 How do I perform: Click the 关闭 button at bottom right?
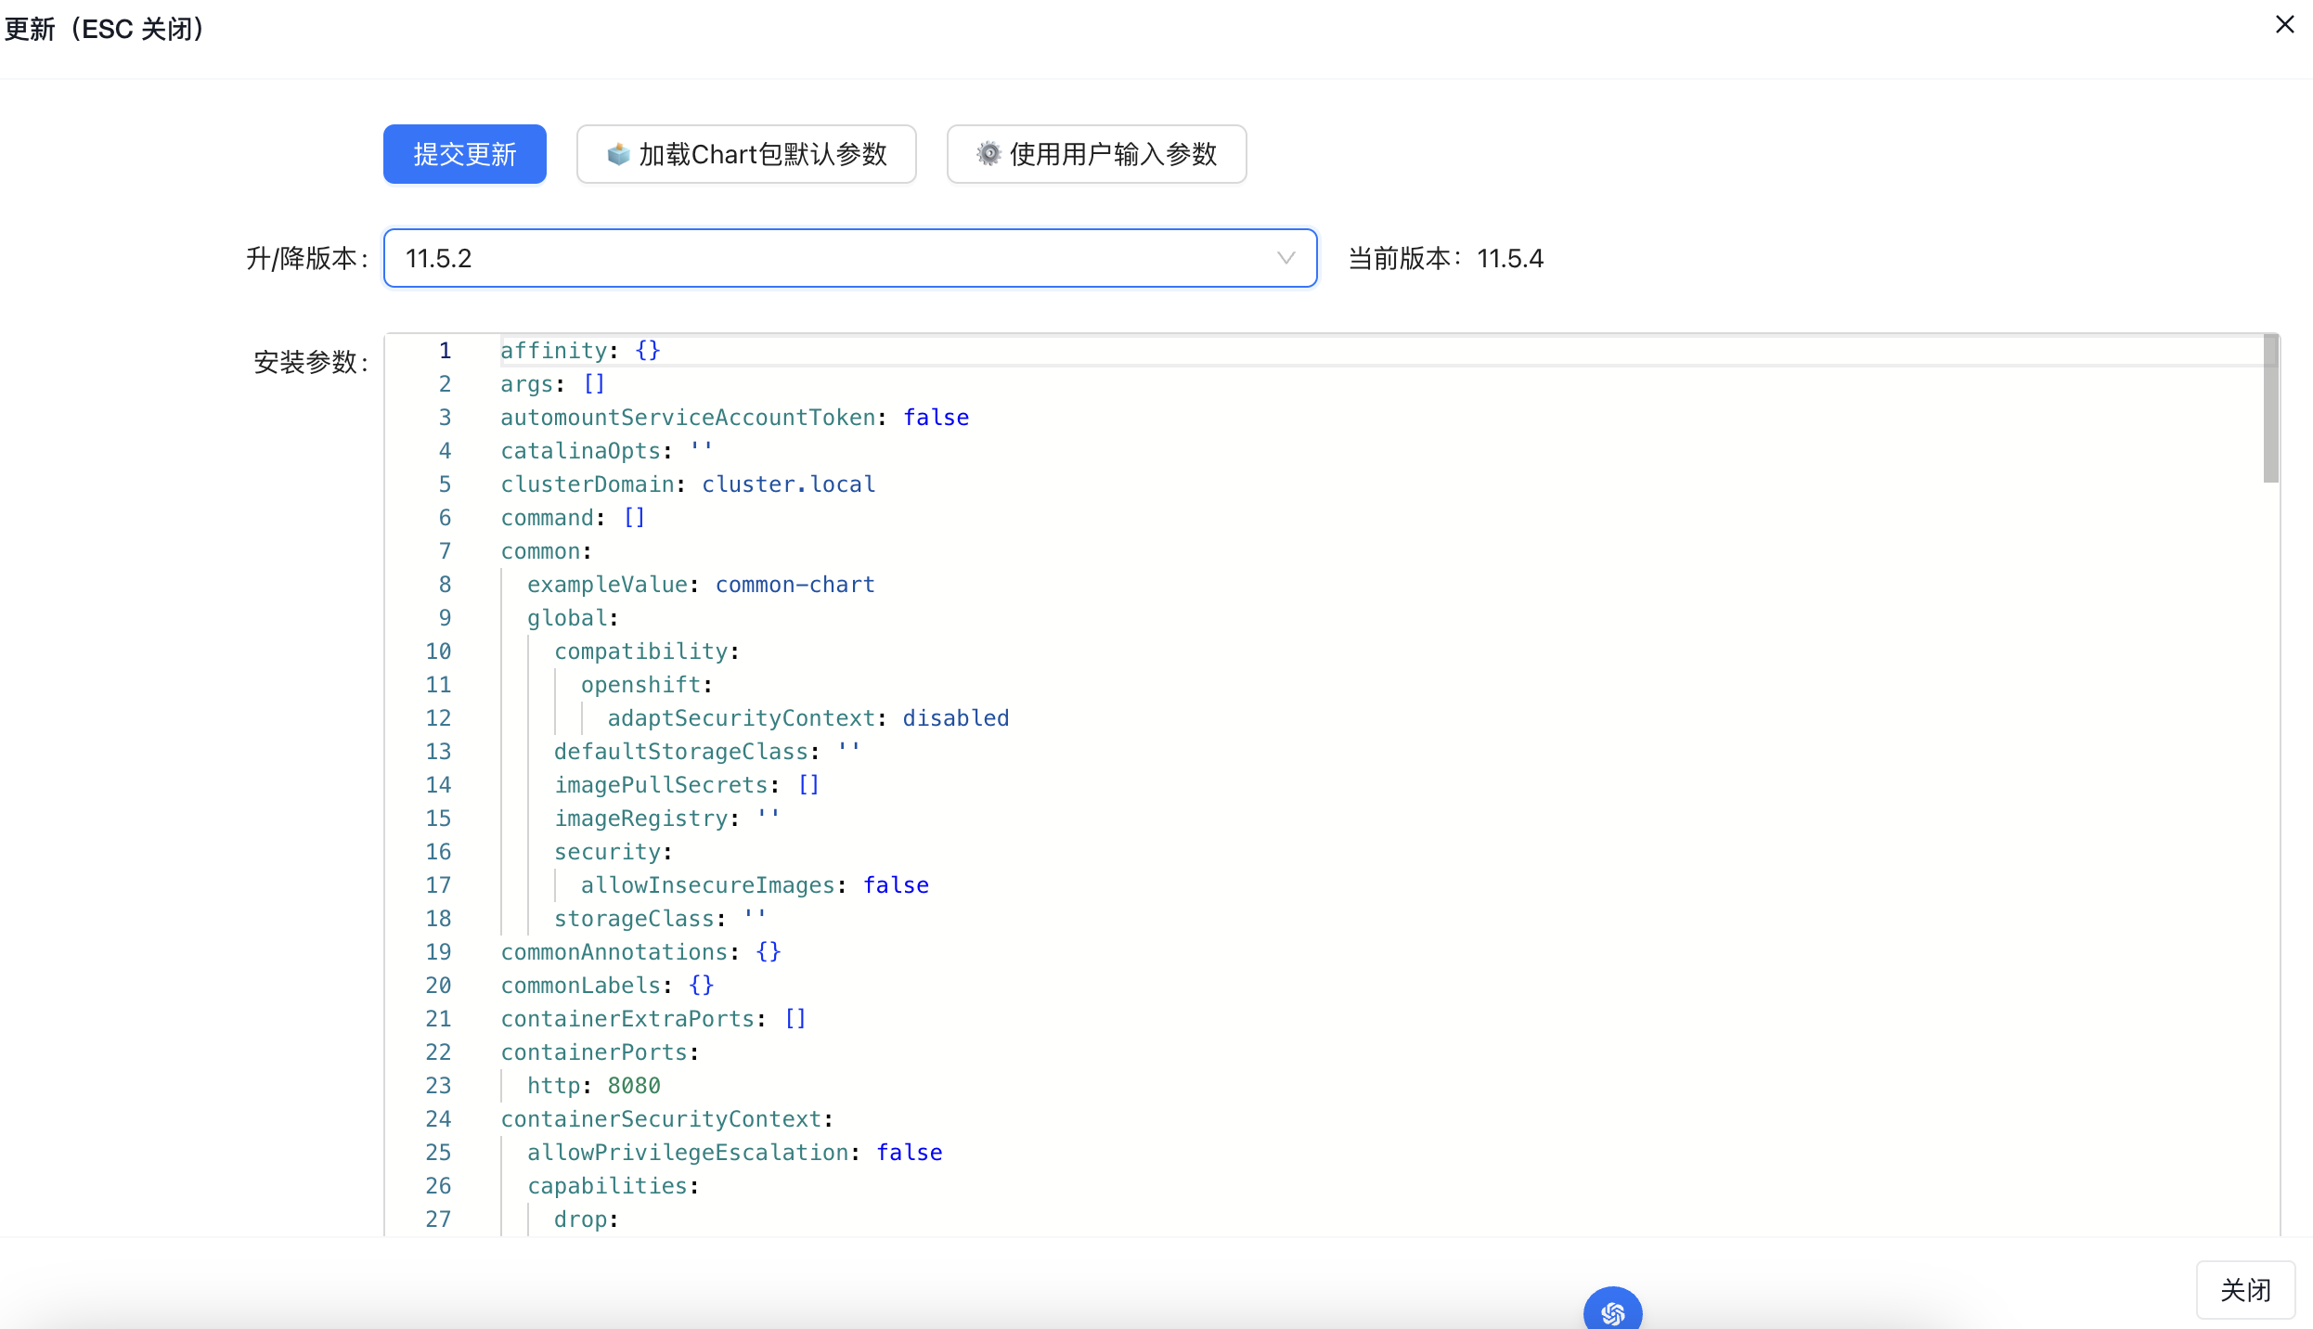coord(2245,1290)
